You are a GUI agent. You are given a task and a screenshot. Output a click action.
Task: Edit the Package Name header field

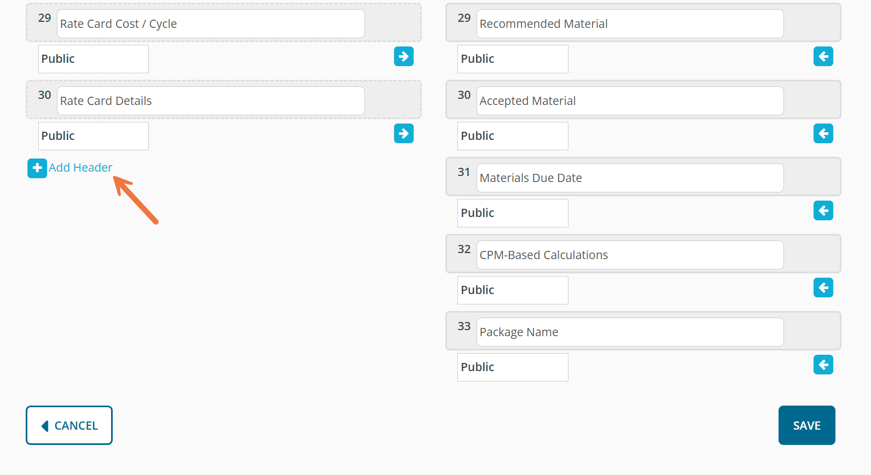pyautogui.click(x=630, y=332)
